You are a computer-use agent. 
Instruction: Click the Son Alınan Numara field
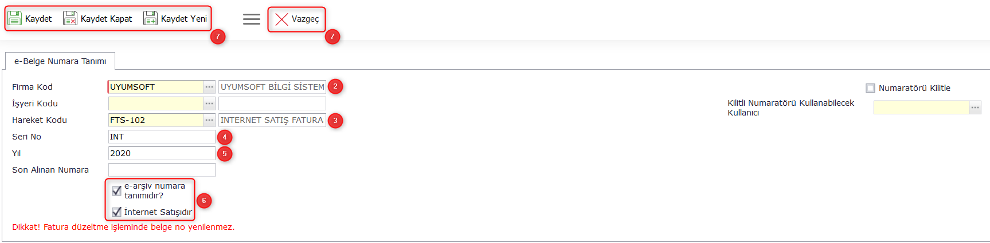(x=162, y=170)
